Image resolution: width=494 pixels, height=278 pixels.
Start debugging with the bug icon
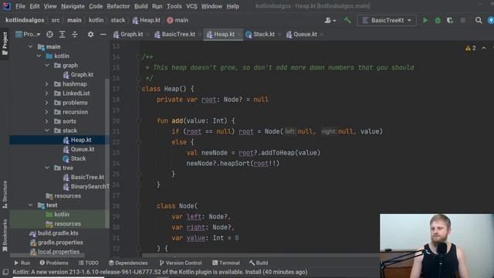[x=438, y=21]
